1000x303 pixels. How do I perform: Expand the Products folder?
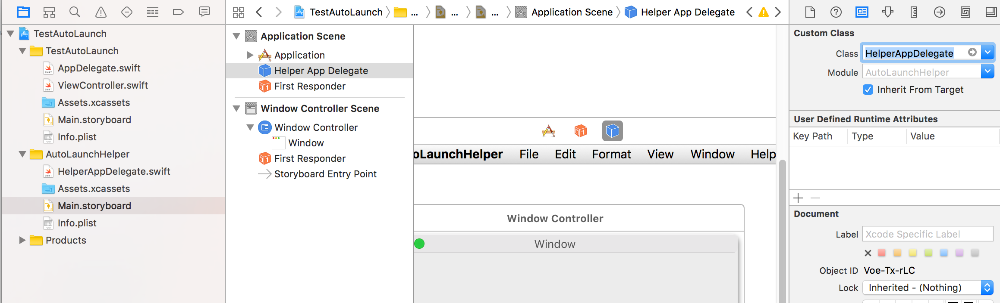pyautogui.click(x=22, y=240)
